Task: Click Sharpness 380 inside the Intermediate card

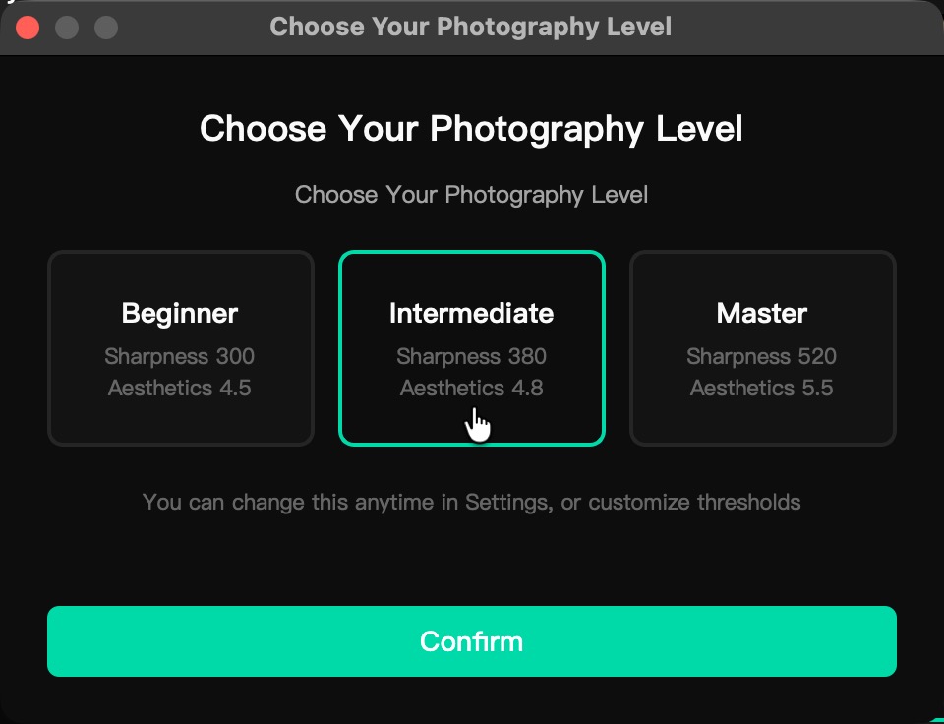Action: pyautogui.click(x=471, y=356)
